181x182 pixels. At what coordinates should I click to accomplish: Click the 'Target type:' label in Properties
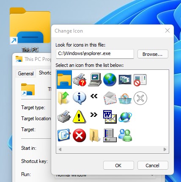(33, 108)
